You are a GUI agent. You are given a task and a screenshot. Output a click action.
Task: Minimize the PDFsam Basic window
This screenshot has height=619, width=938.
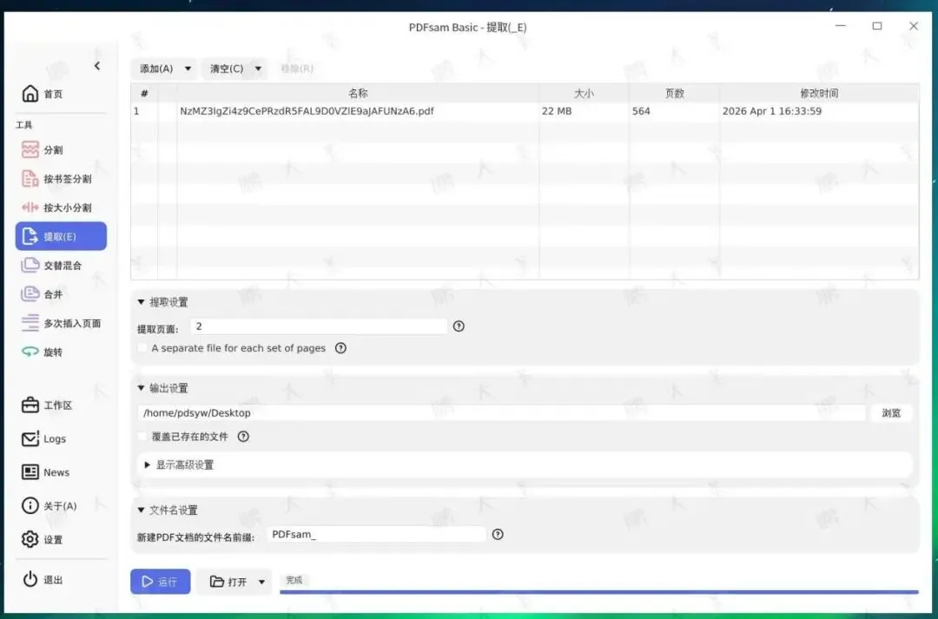coord(841,26)
